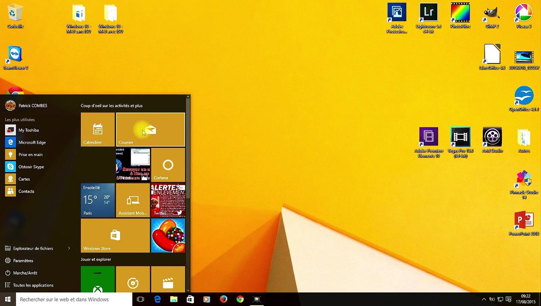Select the LibreOffice 4.3 desktop icon
The height and width of the screenshot is (306, 541).
492,57
